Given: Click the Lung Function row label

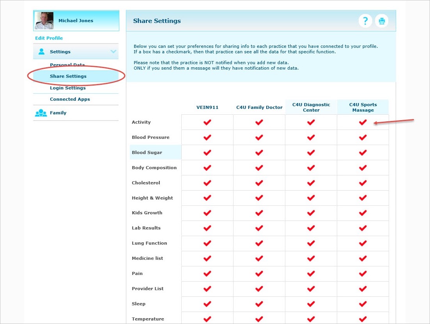Looking at the screenshot, I should pos(149,243).
